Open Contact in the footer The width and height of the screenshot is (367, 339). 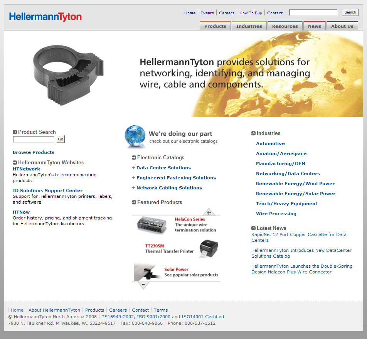[140, 310]
